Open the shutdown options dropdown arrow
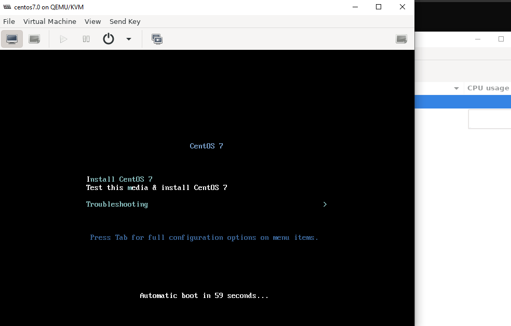 [129, 39]
